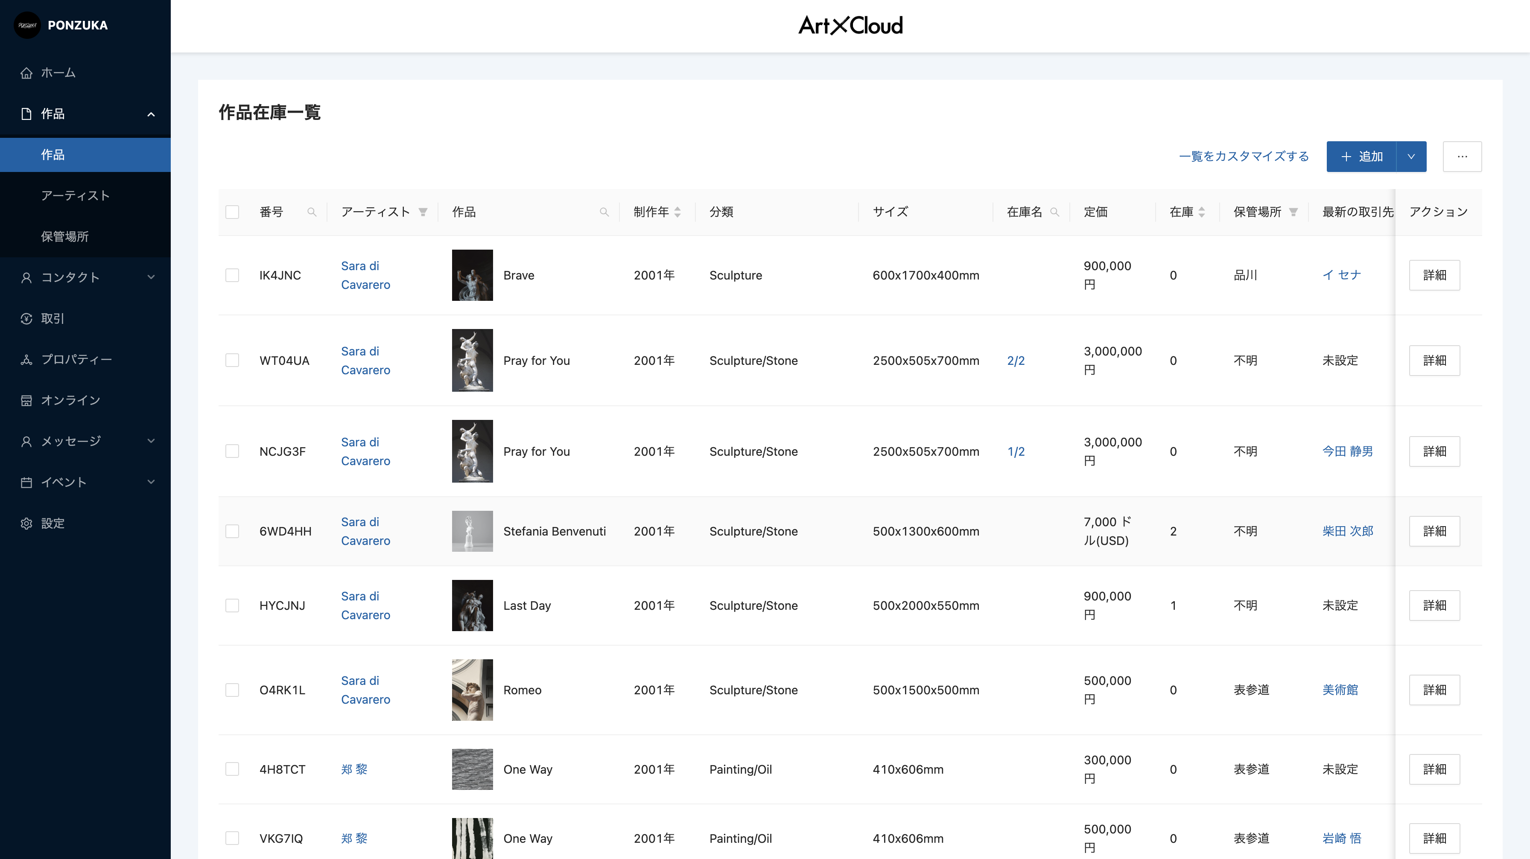1530x859 pixels.
Task: Toggle the select-all header checkbox
Action: tap(232, 212)
